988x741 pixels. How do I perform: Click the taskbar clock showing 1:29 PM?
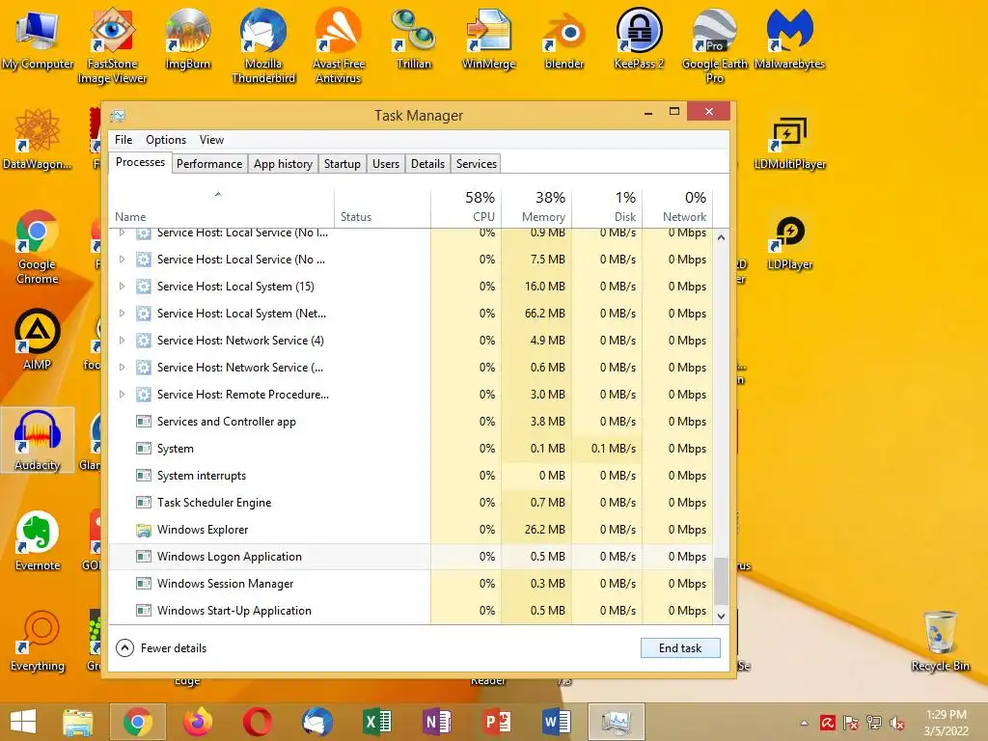[x=946, y=723]
